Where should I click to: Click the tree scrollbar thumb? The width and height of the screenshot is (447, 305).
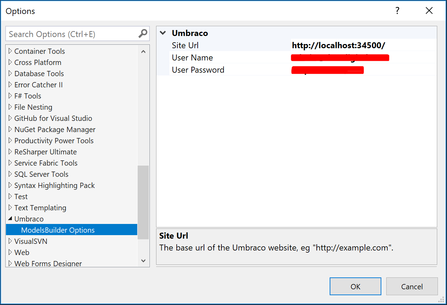coord(143,202)
